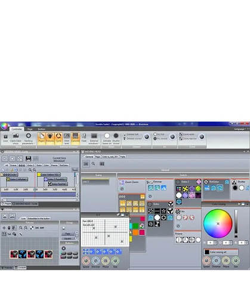Click the save disk icon in cycle panel
Image resolution: width=250 pixels, height=298 pixels.
29,159
